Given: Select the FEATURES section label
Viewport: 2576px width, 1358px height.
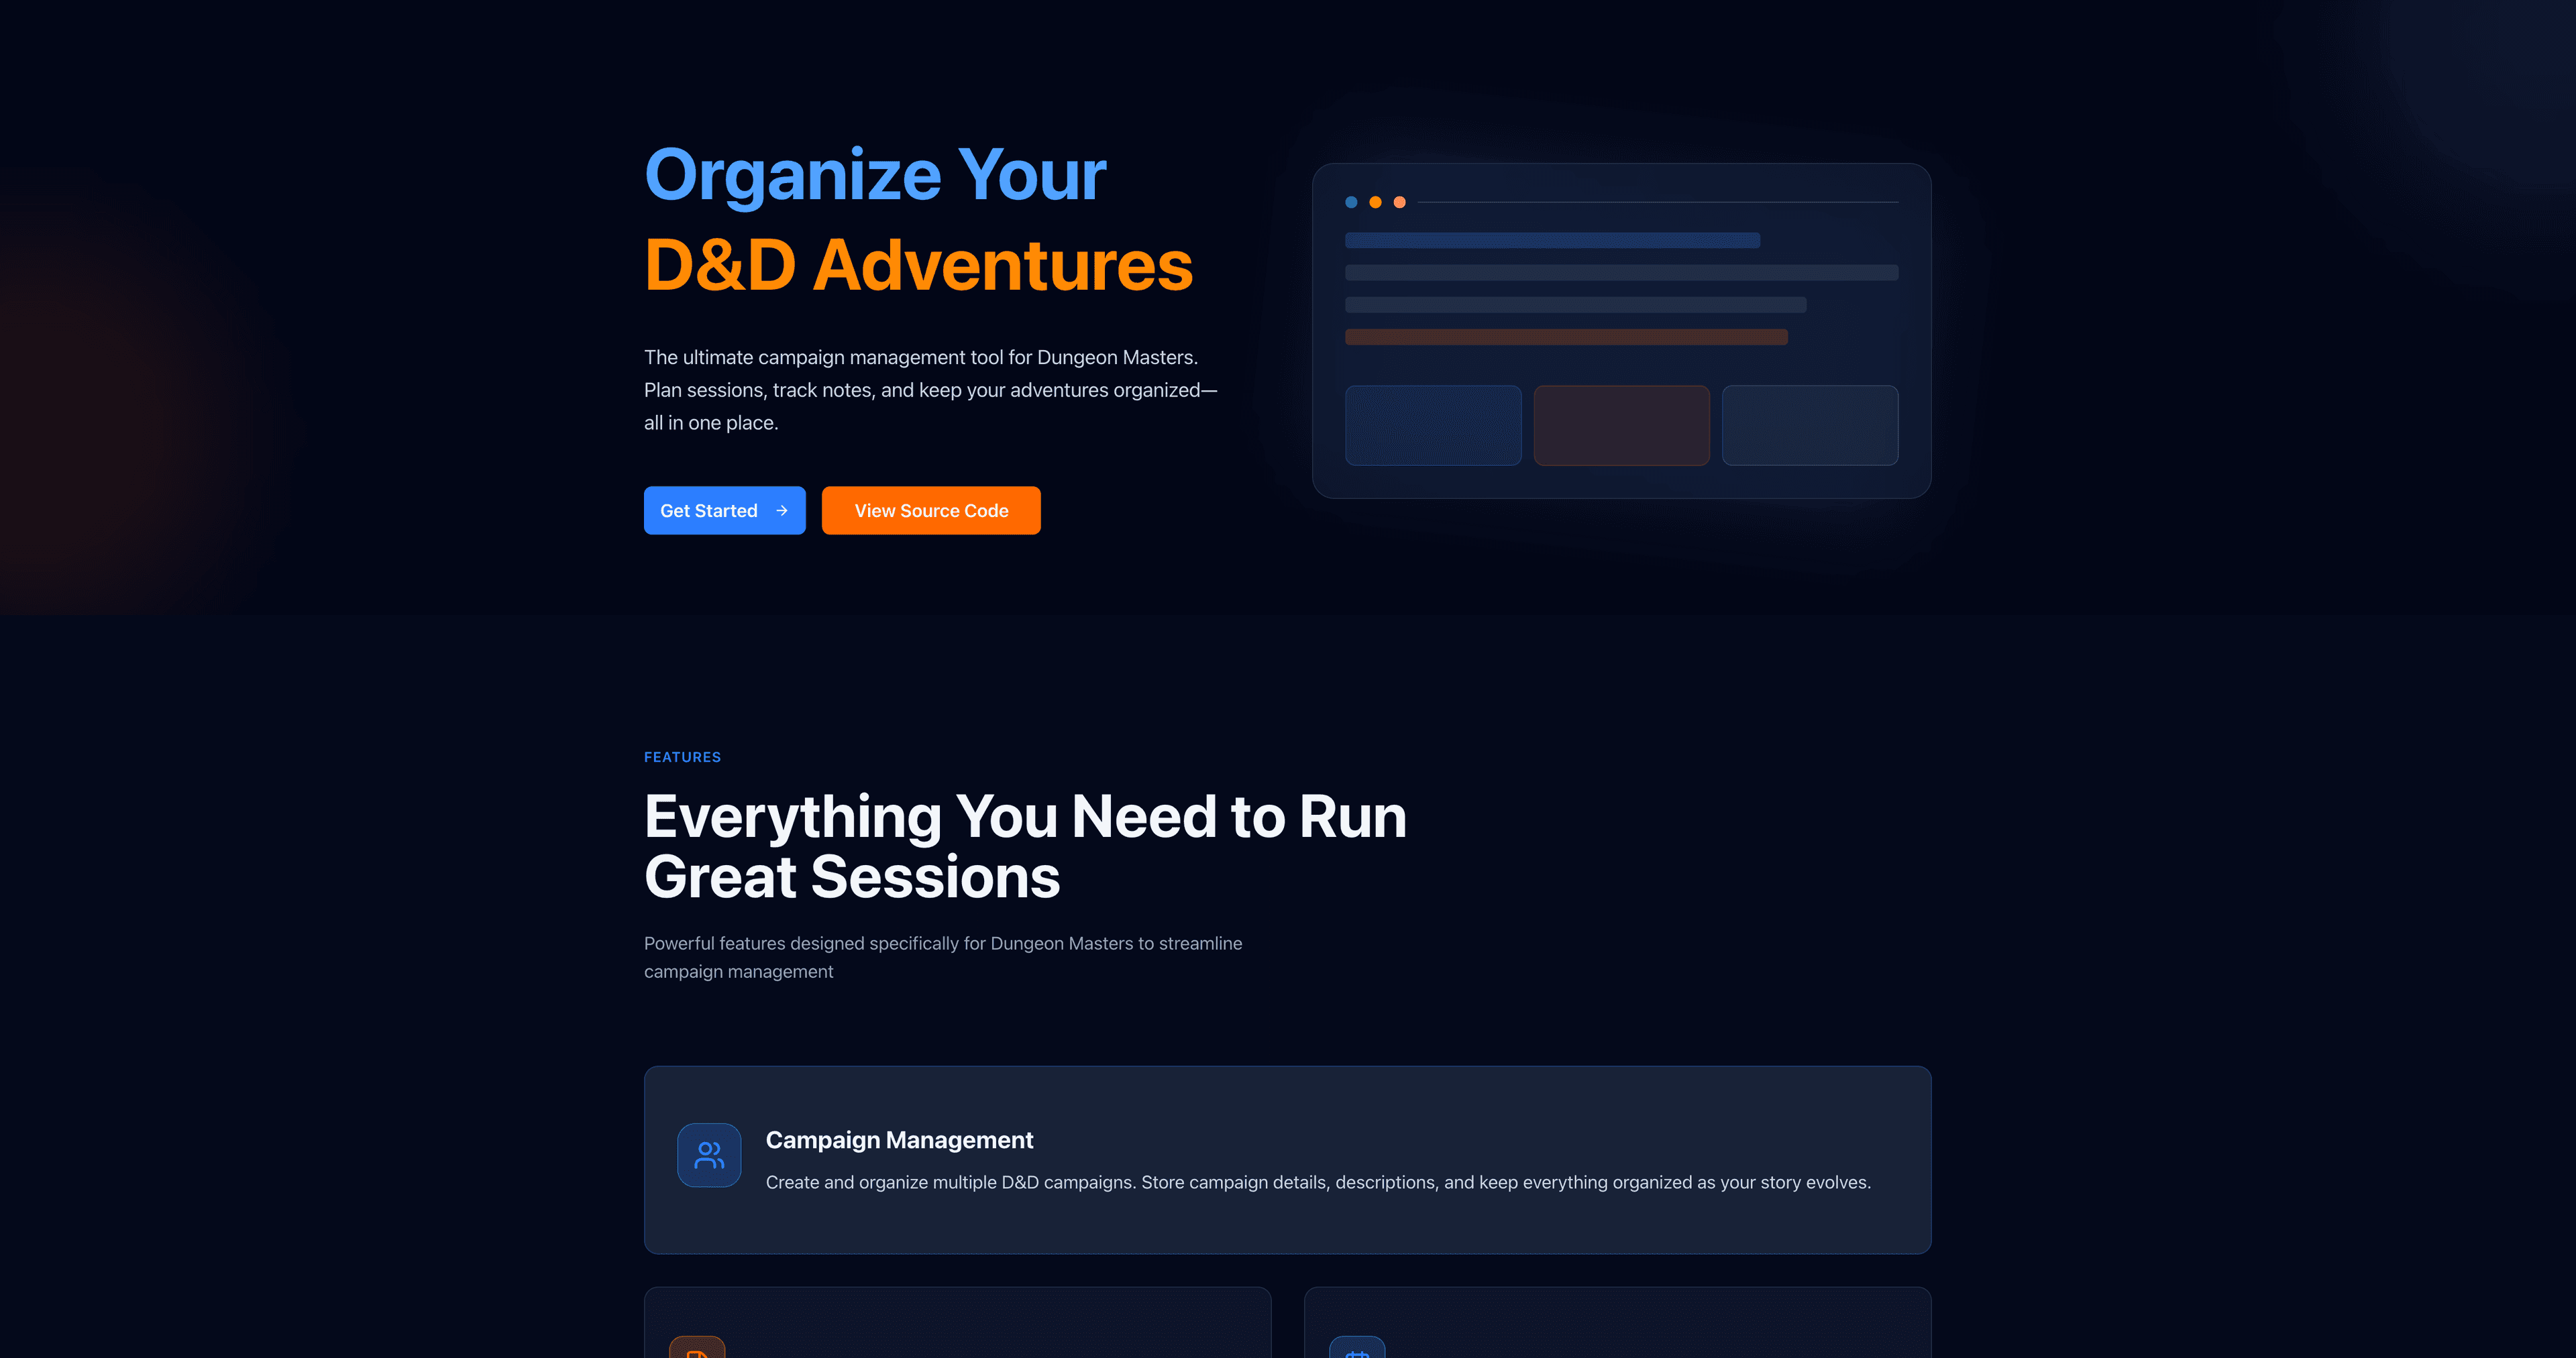Looking at the screenshot, I should (x=682, y=757).
